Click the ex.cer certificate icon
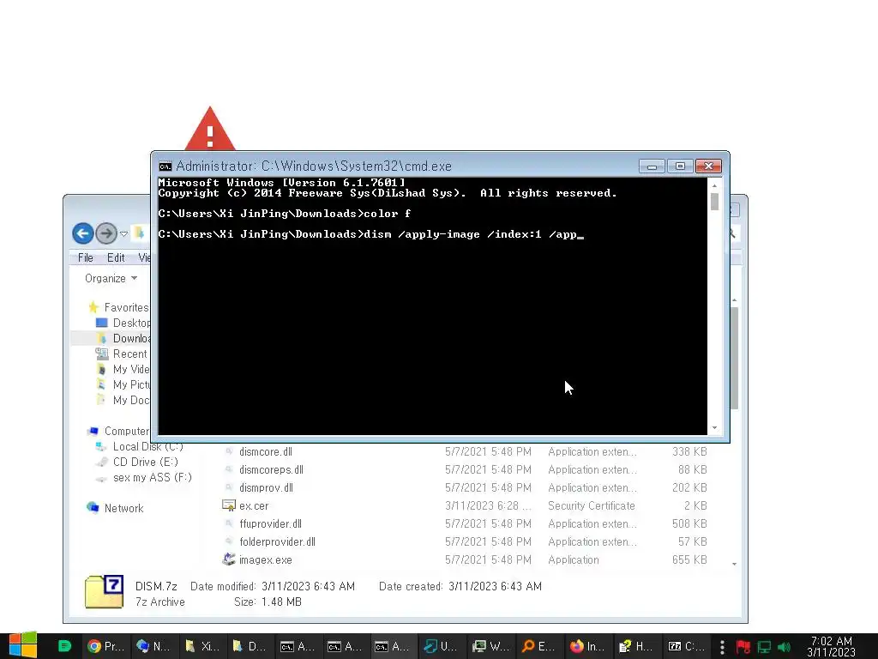The height and width of the screenshot is (659, 878). 228,505
